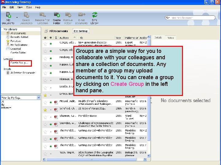
Task: Sort by the PDF attachment column header
Action: point(56,38)
